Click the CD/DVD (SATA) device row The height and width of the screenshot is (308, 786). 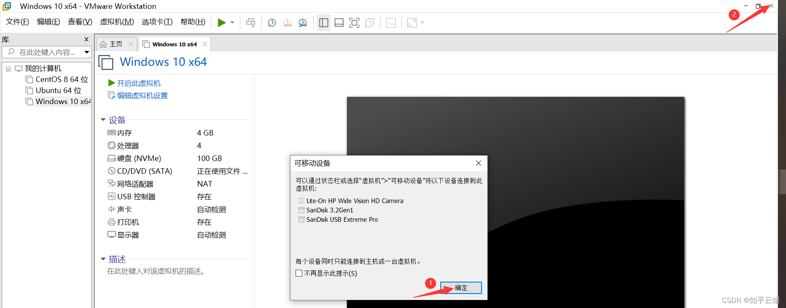pyautogui.click(x=177, y=171)
